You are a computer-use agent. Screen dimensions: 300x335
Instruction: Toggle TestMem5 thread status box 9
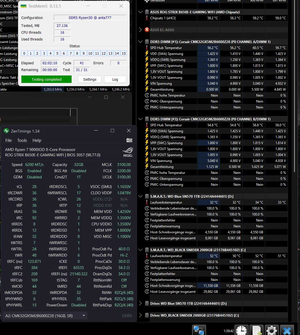tap(84, 53)
